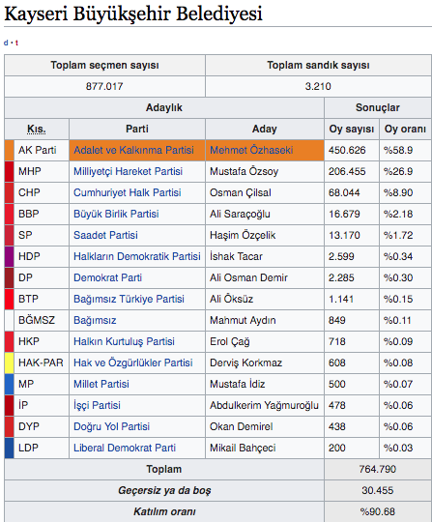This screenshot has height=522, width=432.
Task: Click candidate name Derviş Korkmaz
Action: (x=245, y=362)
